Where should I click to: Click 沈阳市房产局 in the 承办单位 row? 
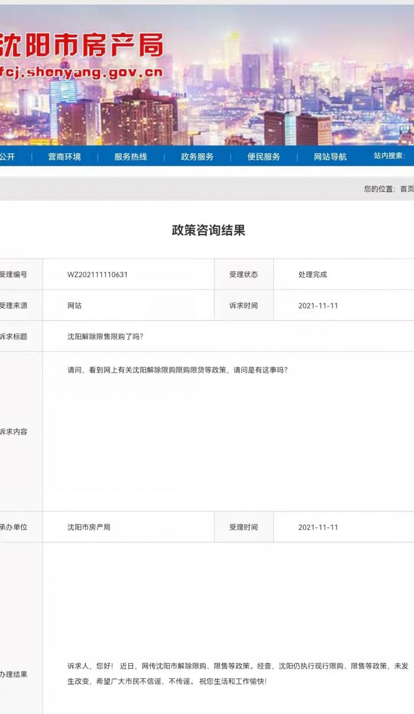(89, 527)
